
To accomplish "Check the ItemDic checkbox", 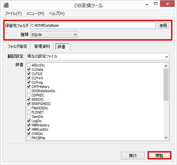I will (29, 117).
